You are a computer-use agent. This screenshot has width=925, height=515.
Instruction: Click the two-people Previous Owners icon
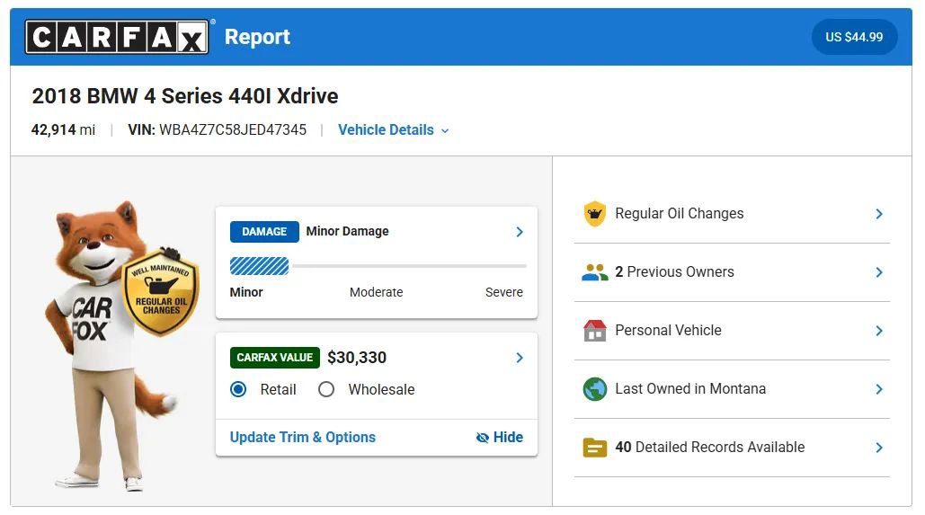tap(595, 272)
